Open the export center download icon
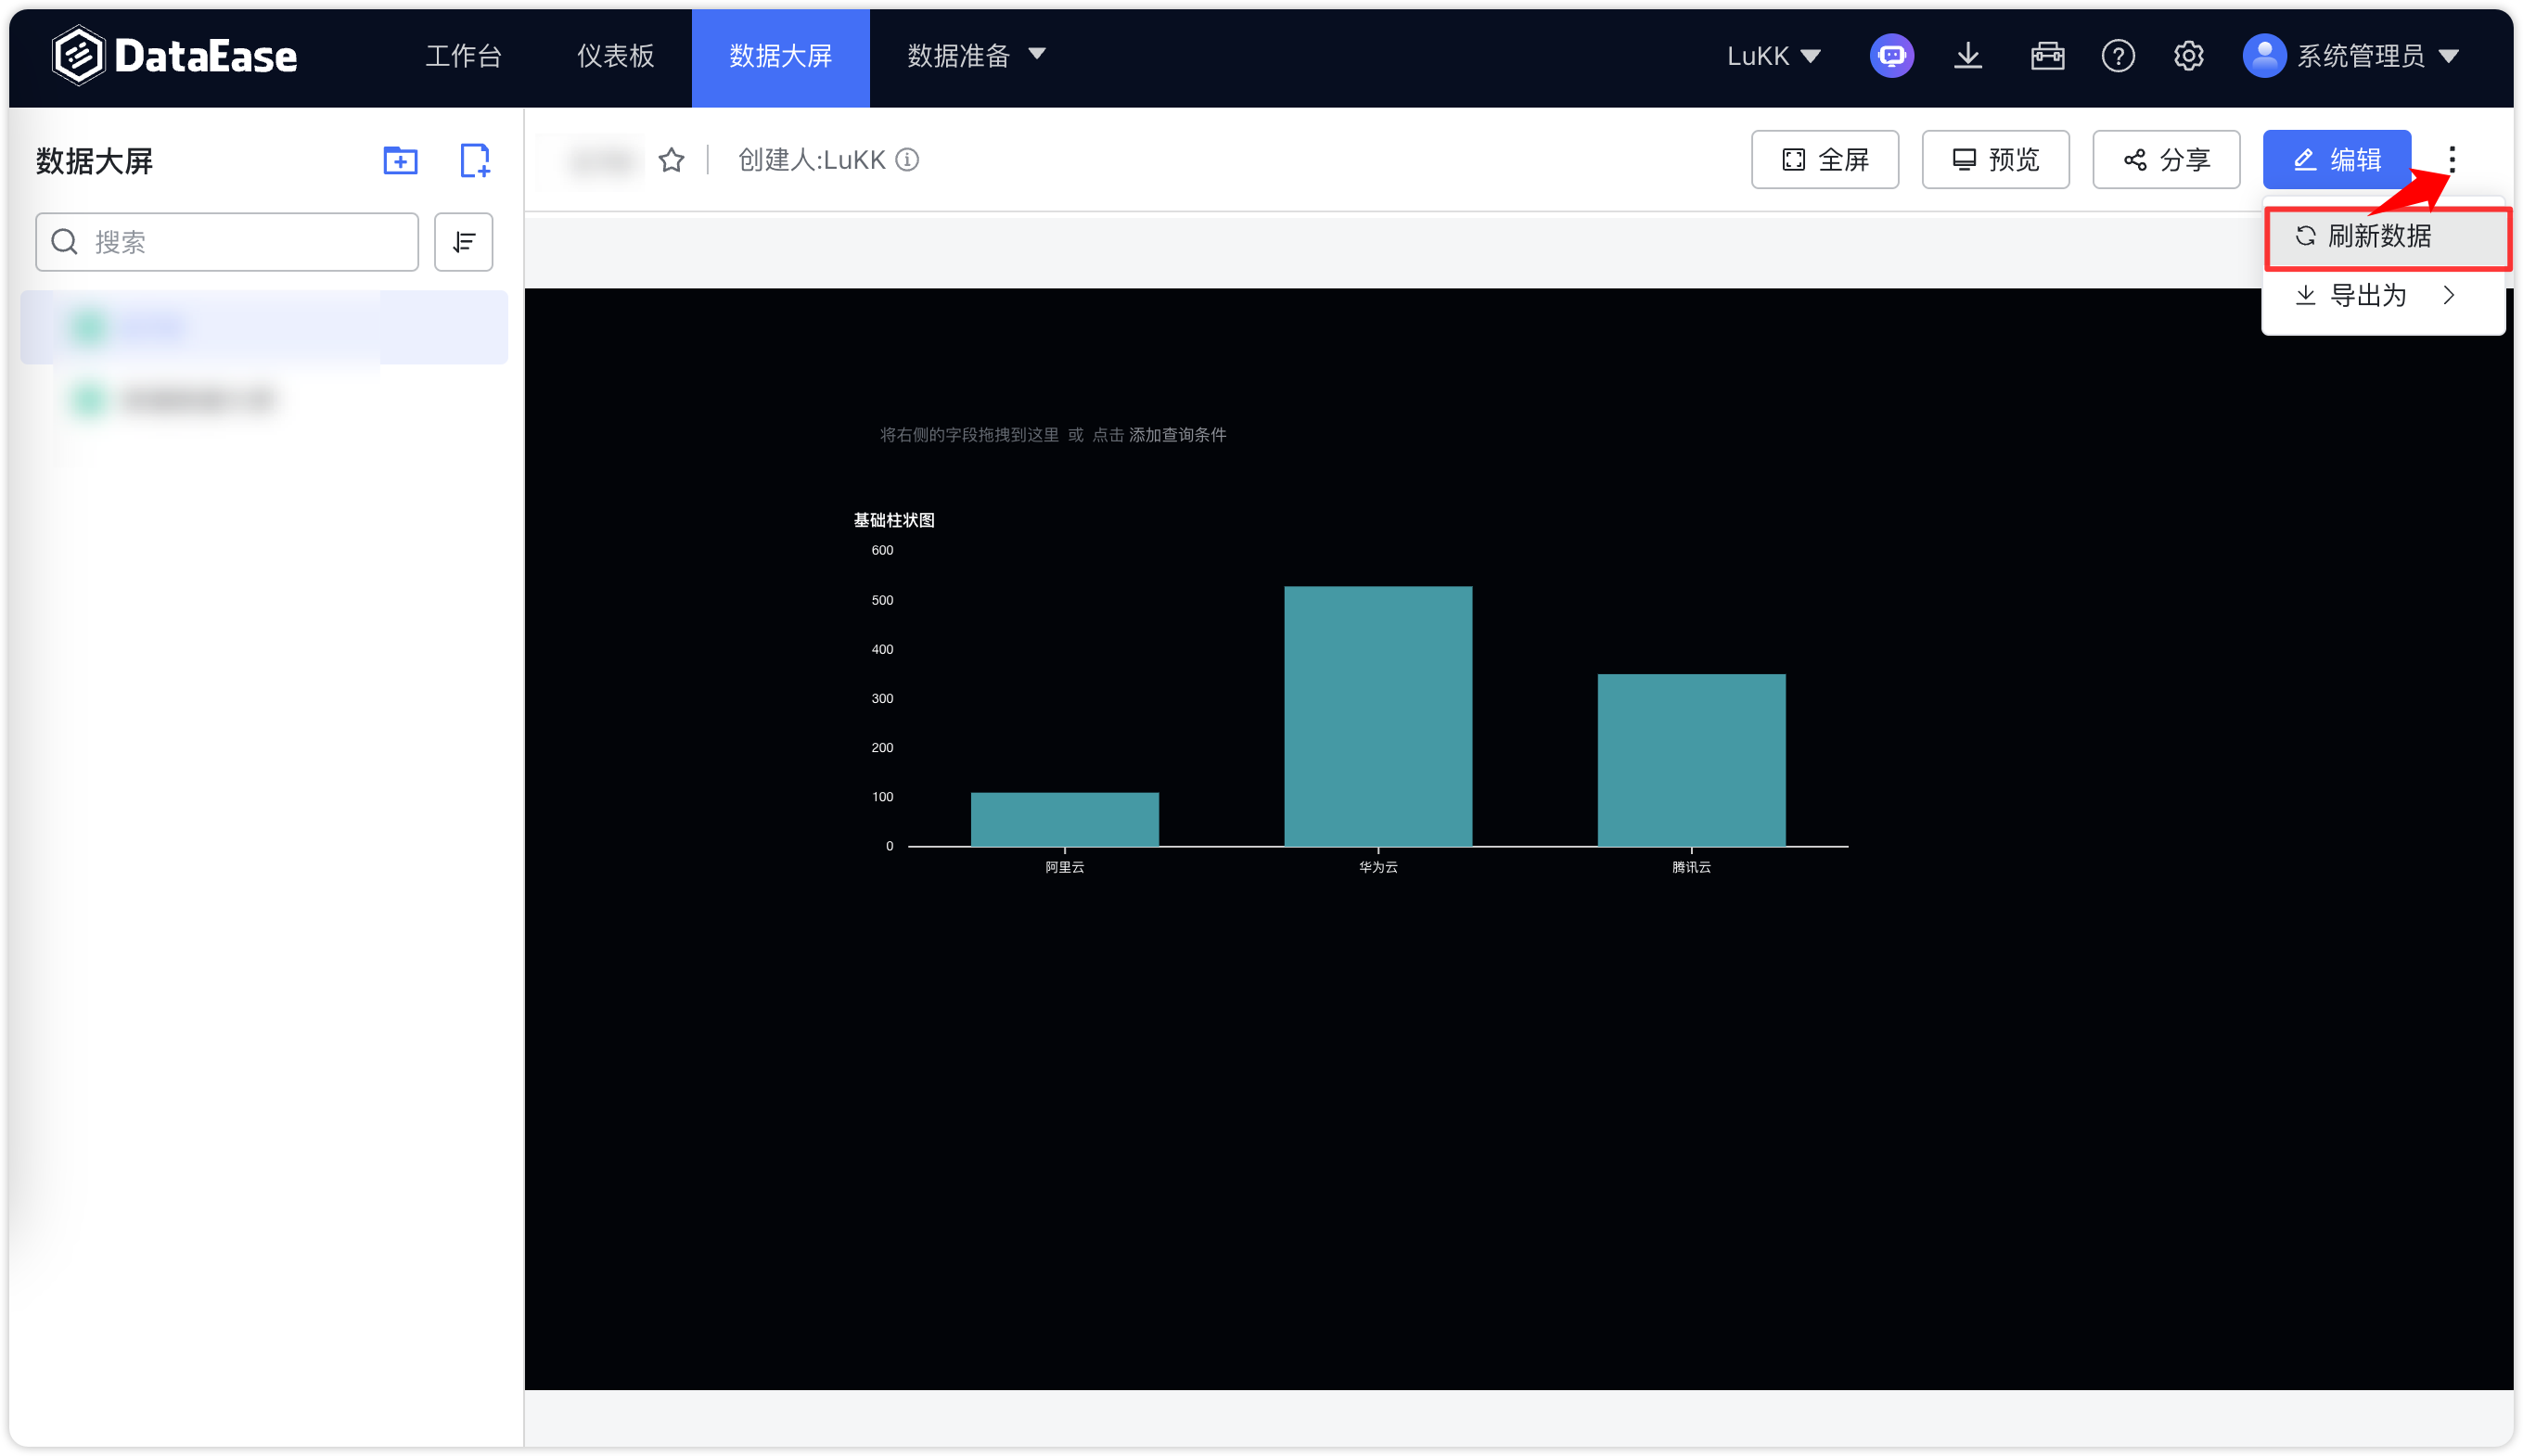Viewport: 2523px width, 1456px height. pos(1967,55)
